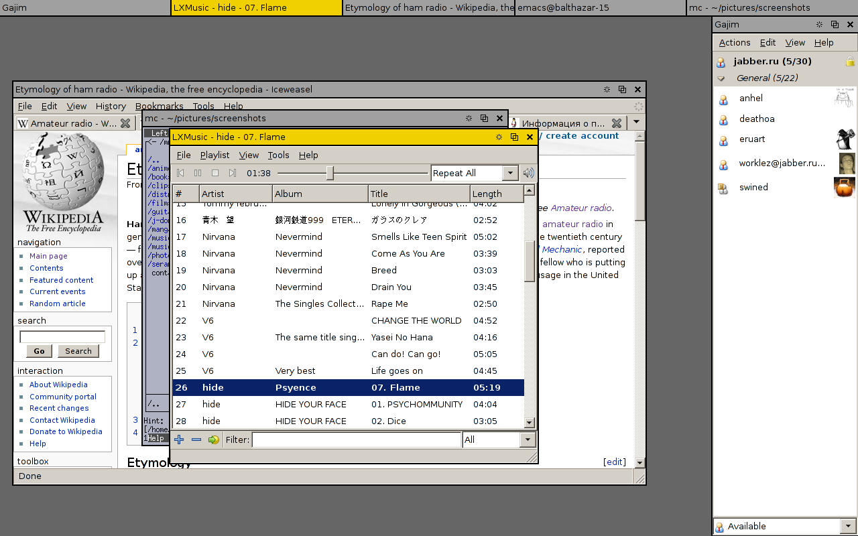Open LXMusic Playlist menu
858x536 pixels.
(x=214, y=155)
